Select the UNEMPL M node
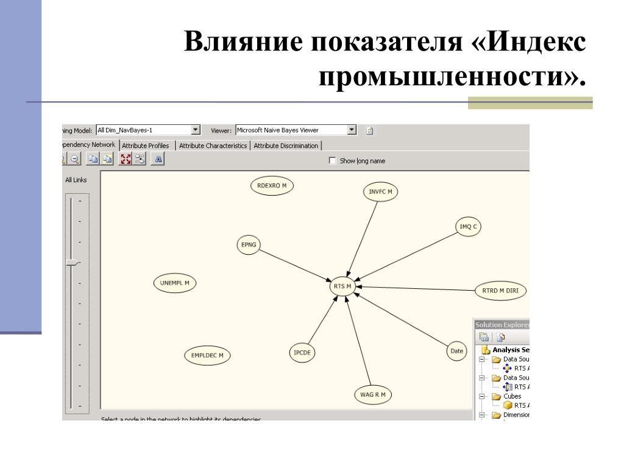This screenshot has width=624, height=468. (x=175, y=283)
